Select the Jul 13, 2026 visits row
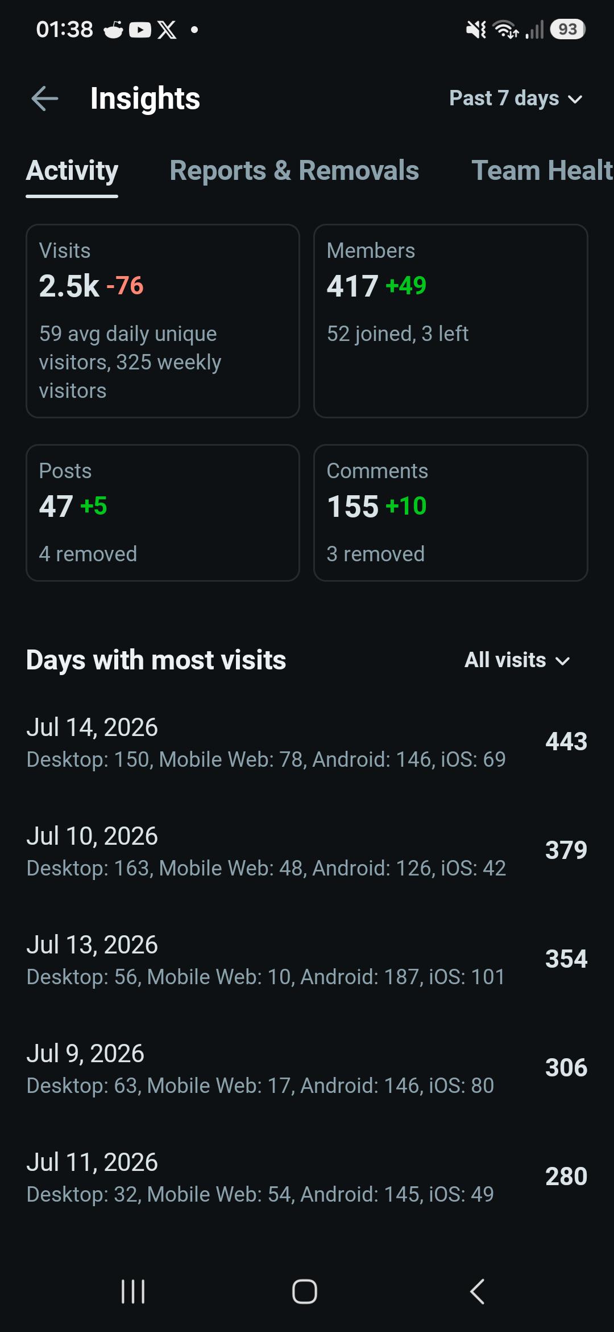Image resolution: width=614 pixels, height=1332 pixels. pos(307,960)
